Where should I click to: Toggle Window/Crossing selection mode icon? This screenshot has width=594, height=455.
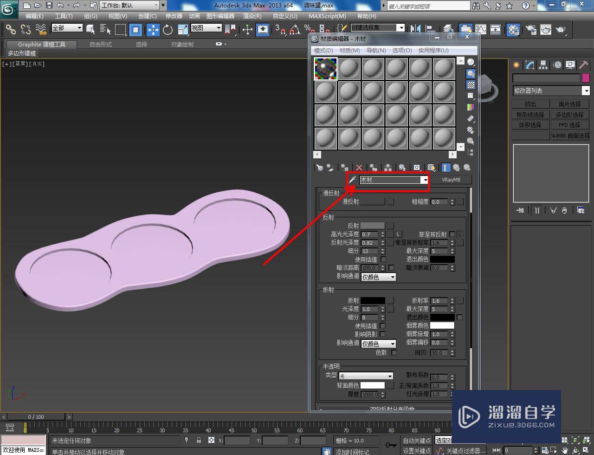coord(136,30)
